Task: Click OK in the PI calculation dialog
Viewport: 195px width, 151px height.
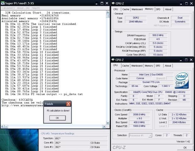Action: coord(57,118)
